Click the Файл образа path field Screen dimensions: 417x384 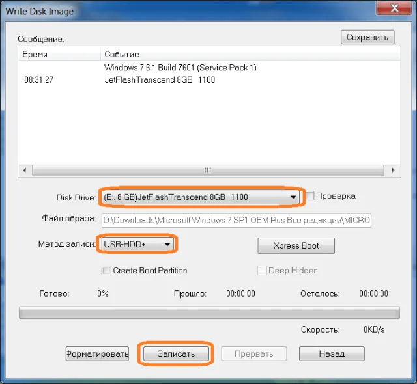(236, 221)
